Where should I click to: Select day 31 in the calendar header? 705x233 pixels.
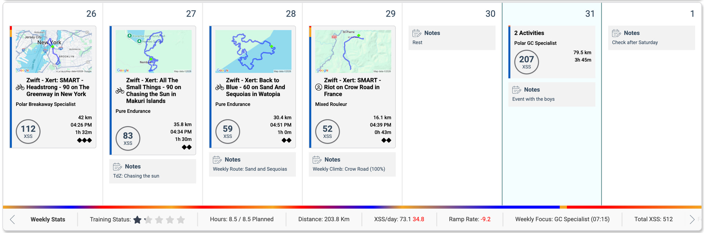coord(590,14)
